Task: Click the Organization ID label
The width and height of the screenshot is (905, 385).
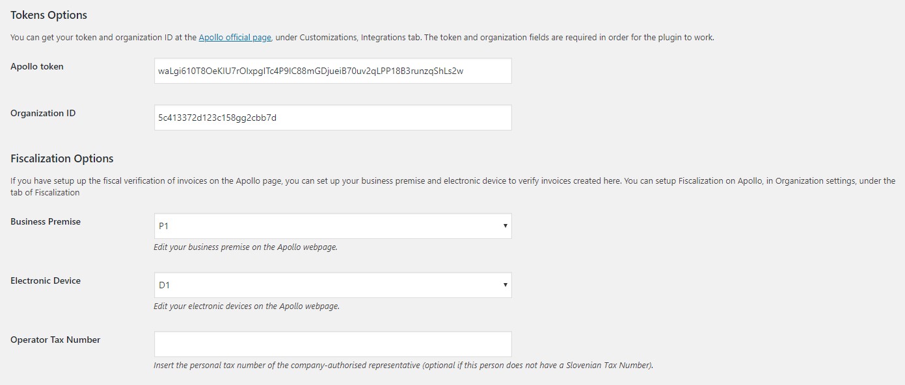Action: (x=43, y=113)
